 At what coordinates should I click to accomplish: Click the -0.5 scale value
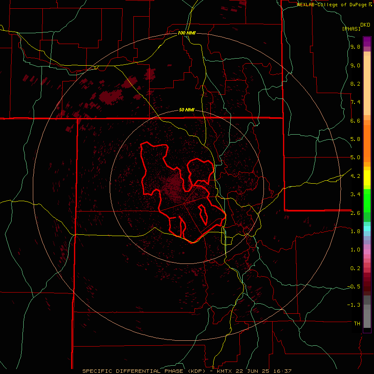[354, 287]
